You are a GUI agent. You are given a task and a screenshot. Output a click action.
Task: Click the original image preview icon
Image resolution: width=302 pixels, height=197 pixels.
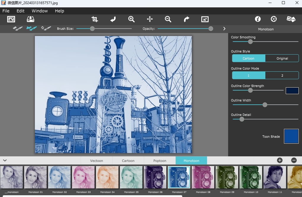205,19
